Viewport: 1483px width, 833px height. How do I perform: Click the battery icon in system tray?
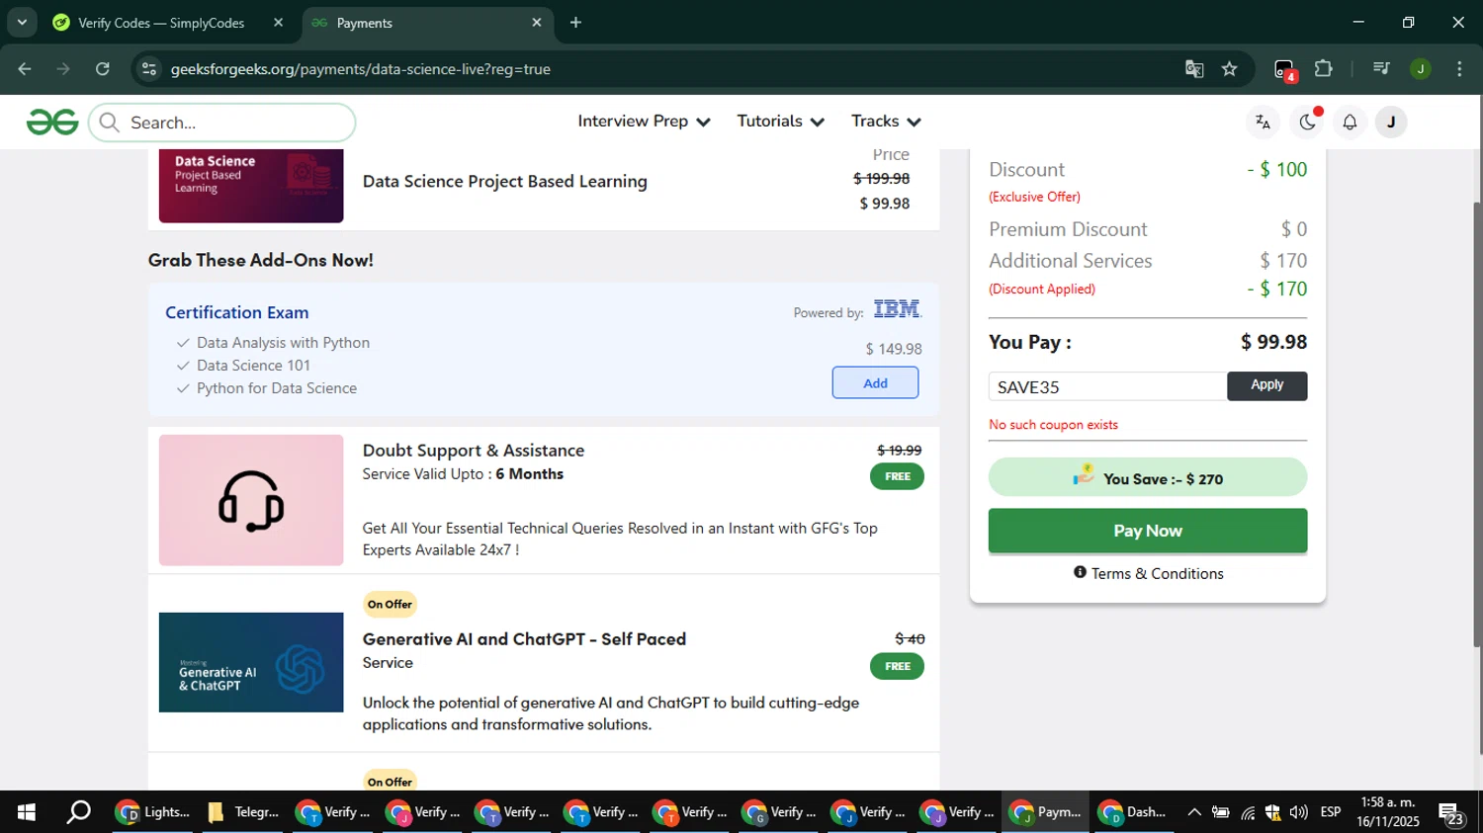pyautogui.click(x=1221, y=812)
